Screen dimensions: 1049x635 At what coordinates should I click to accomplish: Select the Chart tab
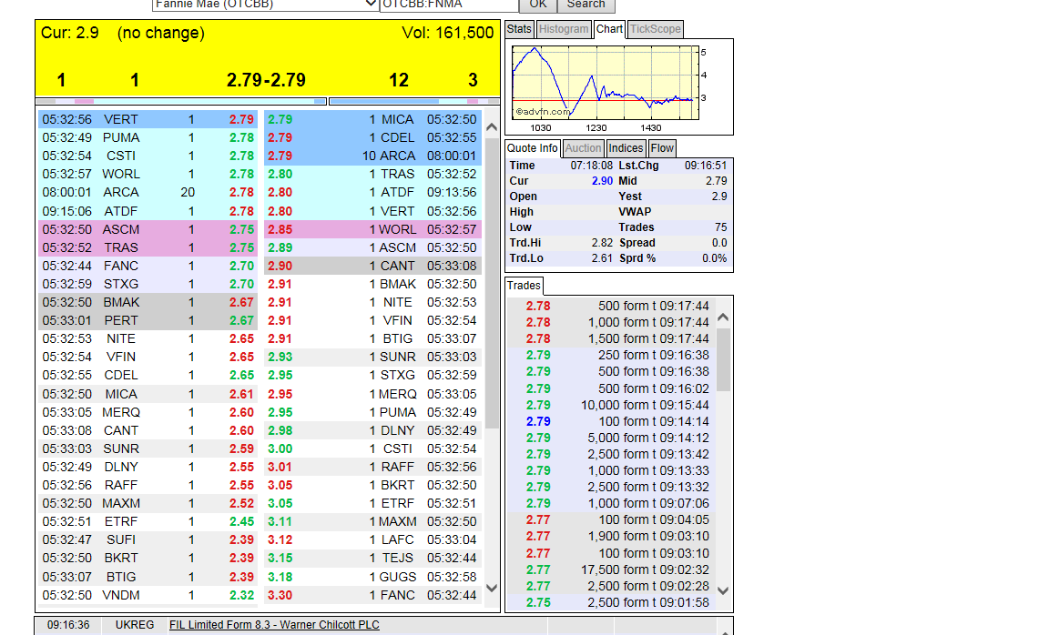click(609, 28)
